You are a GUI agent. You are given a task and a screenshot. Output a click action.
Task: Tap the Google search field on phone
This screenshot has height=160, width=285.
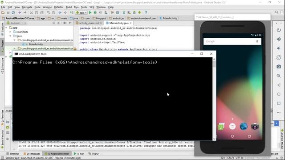232,41
